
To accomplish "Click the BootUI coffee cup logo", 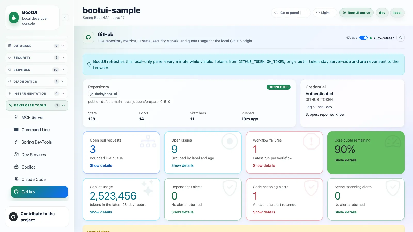I will tap(14, 18).
